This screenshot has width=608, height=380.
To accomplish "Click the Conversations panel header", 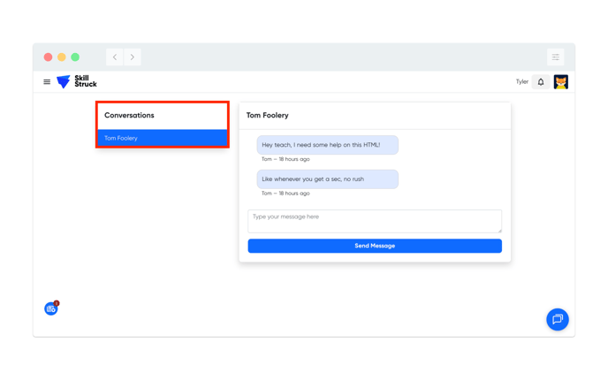I will click(x=129, y=115).
